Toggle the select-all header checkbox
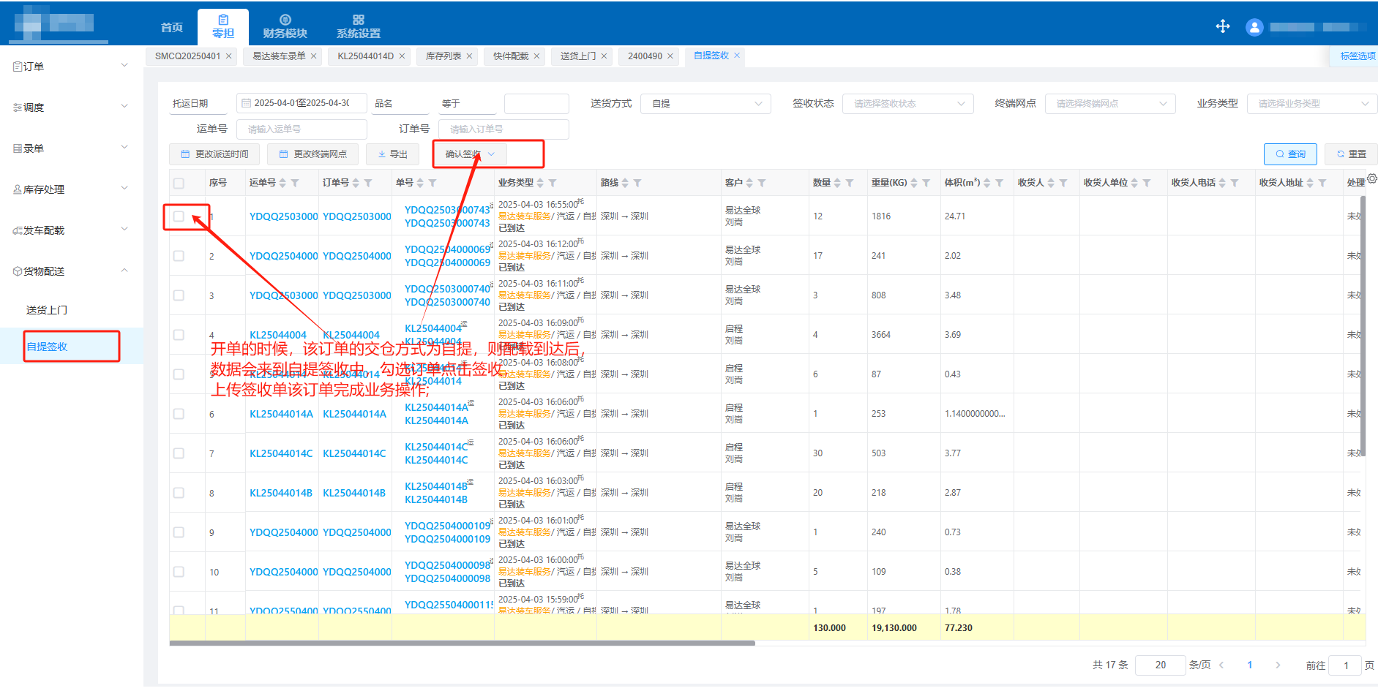Screen dimensions: 1378x691 (x=179, y=183)
